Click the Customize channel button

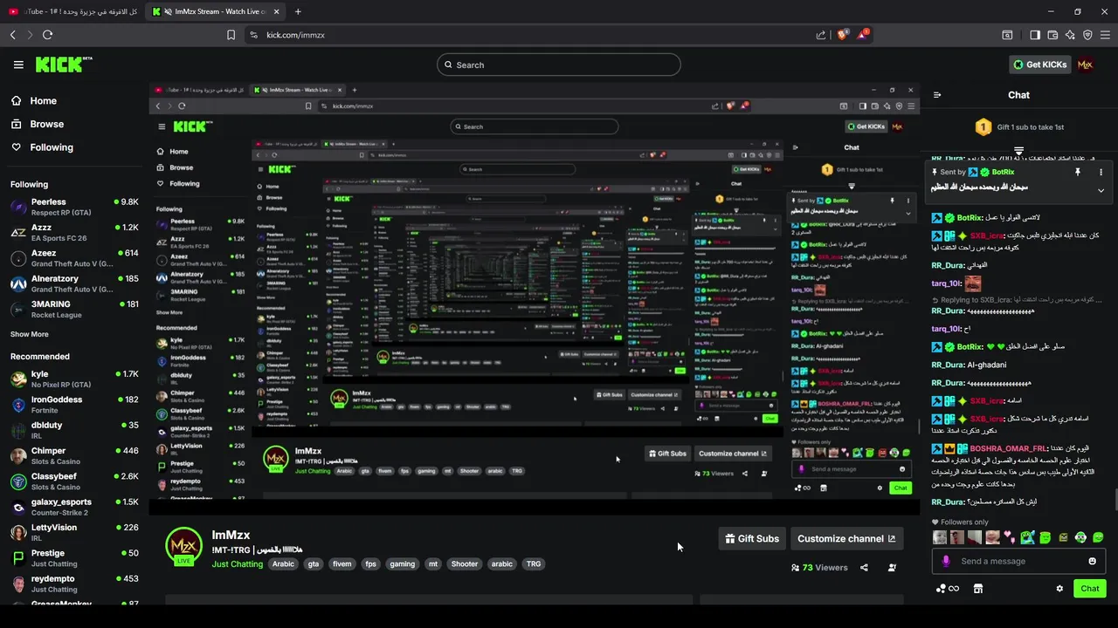pos(846,538)
